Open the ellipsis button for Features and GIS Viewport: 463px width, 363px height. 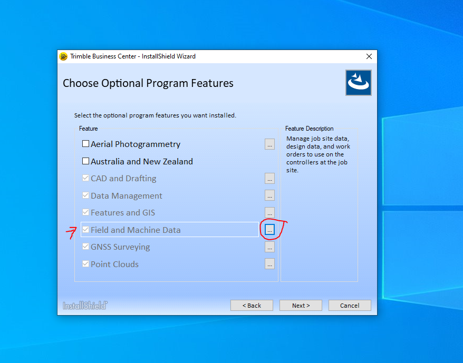(269, 212)
